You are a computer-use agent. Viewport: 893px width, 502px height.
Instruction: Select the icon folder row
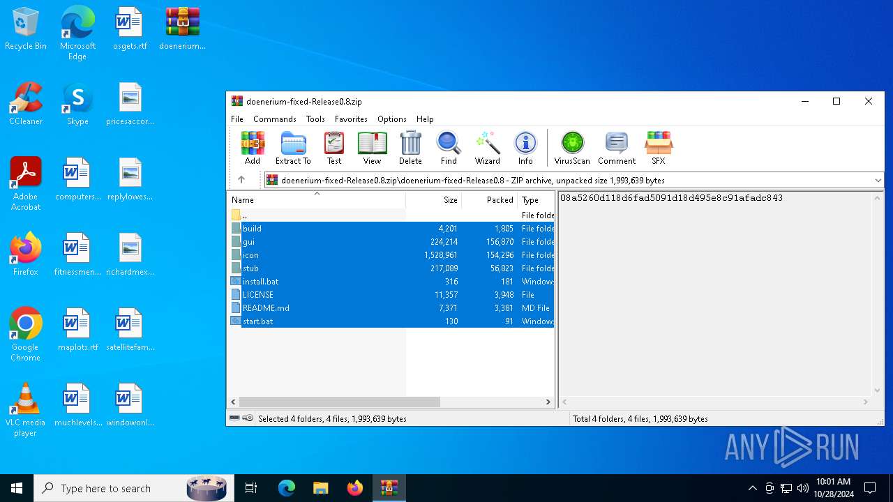[x=391, y=254]
